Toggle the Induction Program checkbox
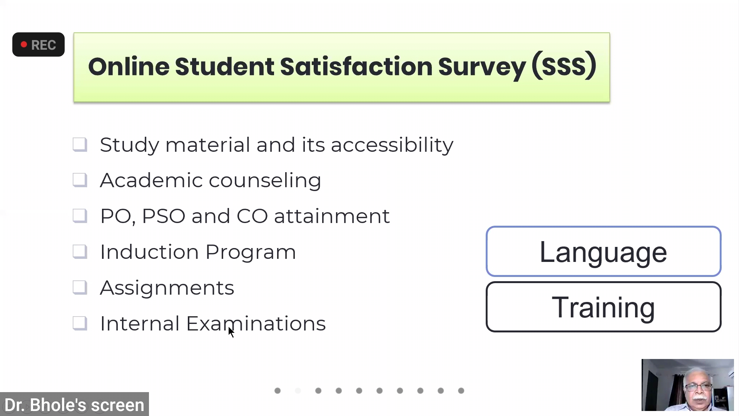Viewport: 739px width, 416px height. pos(80,252)
